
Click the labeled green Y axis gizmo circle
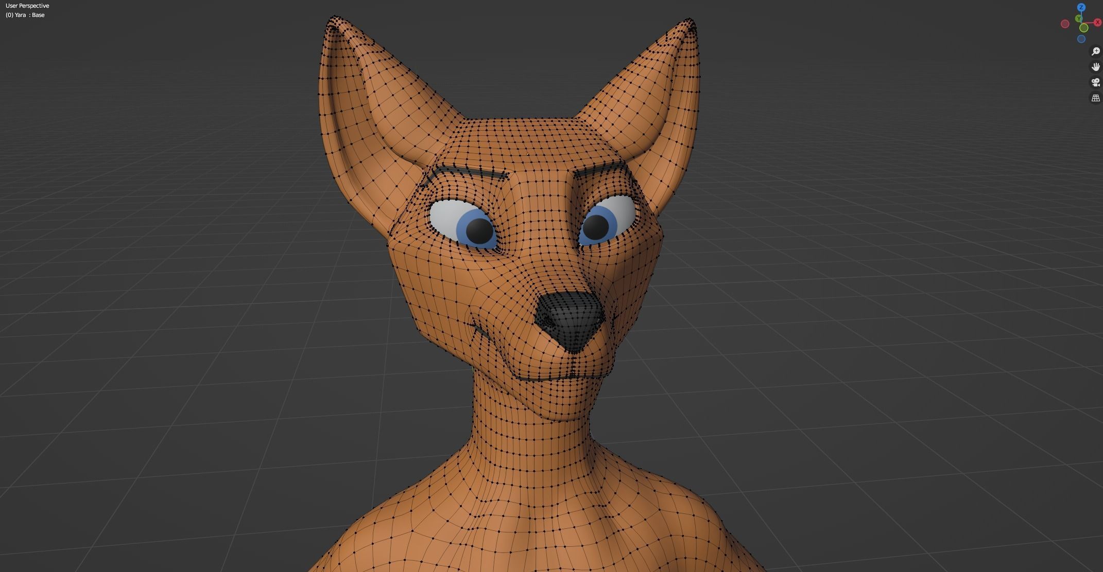pos(1078,18)
